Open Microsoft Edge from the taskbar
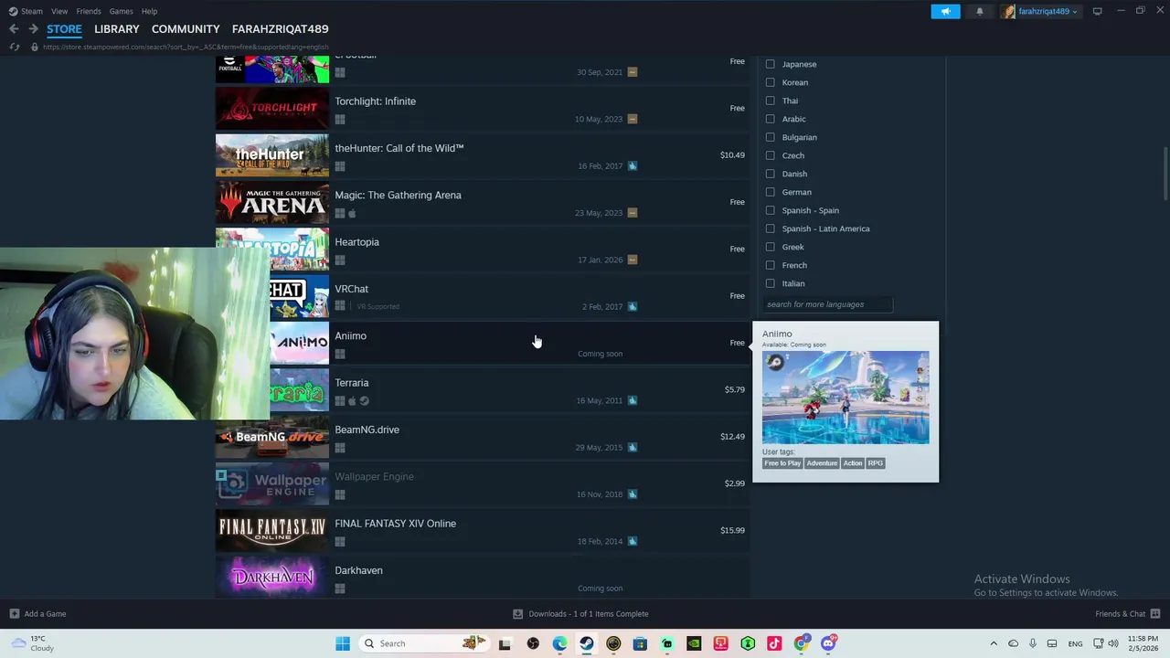 pyautogui.click(x=559, y=643)
